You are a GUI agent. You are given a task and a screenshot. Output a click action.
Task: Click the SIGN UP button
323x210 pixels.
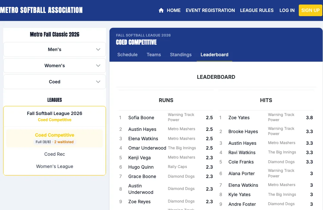pos(310,10)
